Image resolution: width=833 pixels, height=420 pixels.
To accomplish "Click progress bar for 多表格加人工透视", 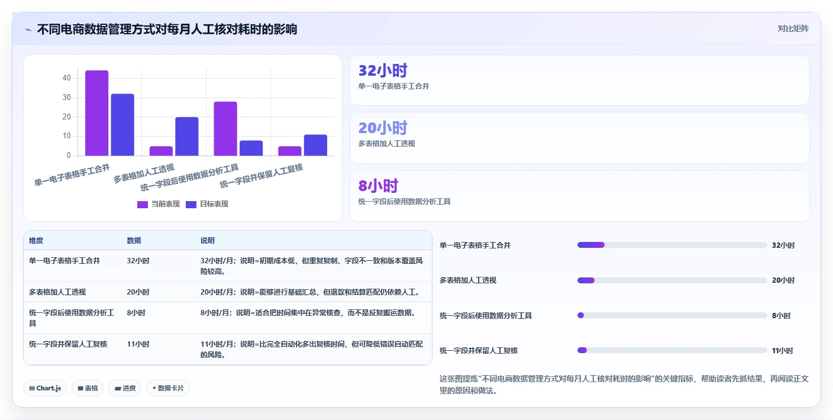I will tap(672, 280).
